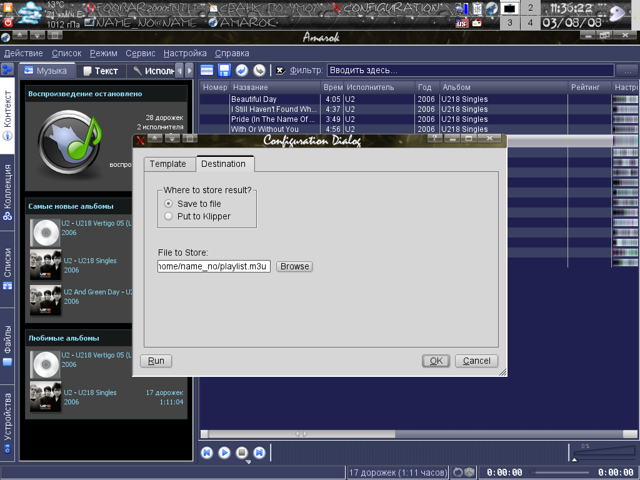Skip to previous track in Amarok
The height and width of the screenshot is (480, 640).
tap(207, 452)
